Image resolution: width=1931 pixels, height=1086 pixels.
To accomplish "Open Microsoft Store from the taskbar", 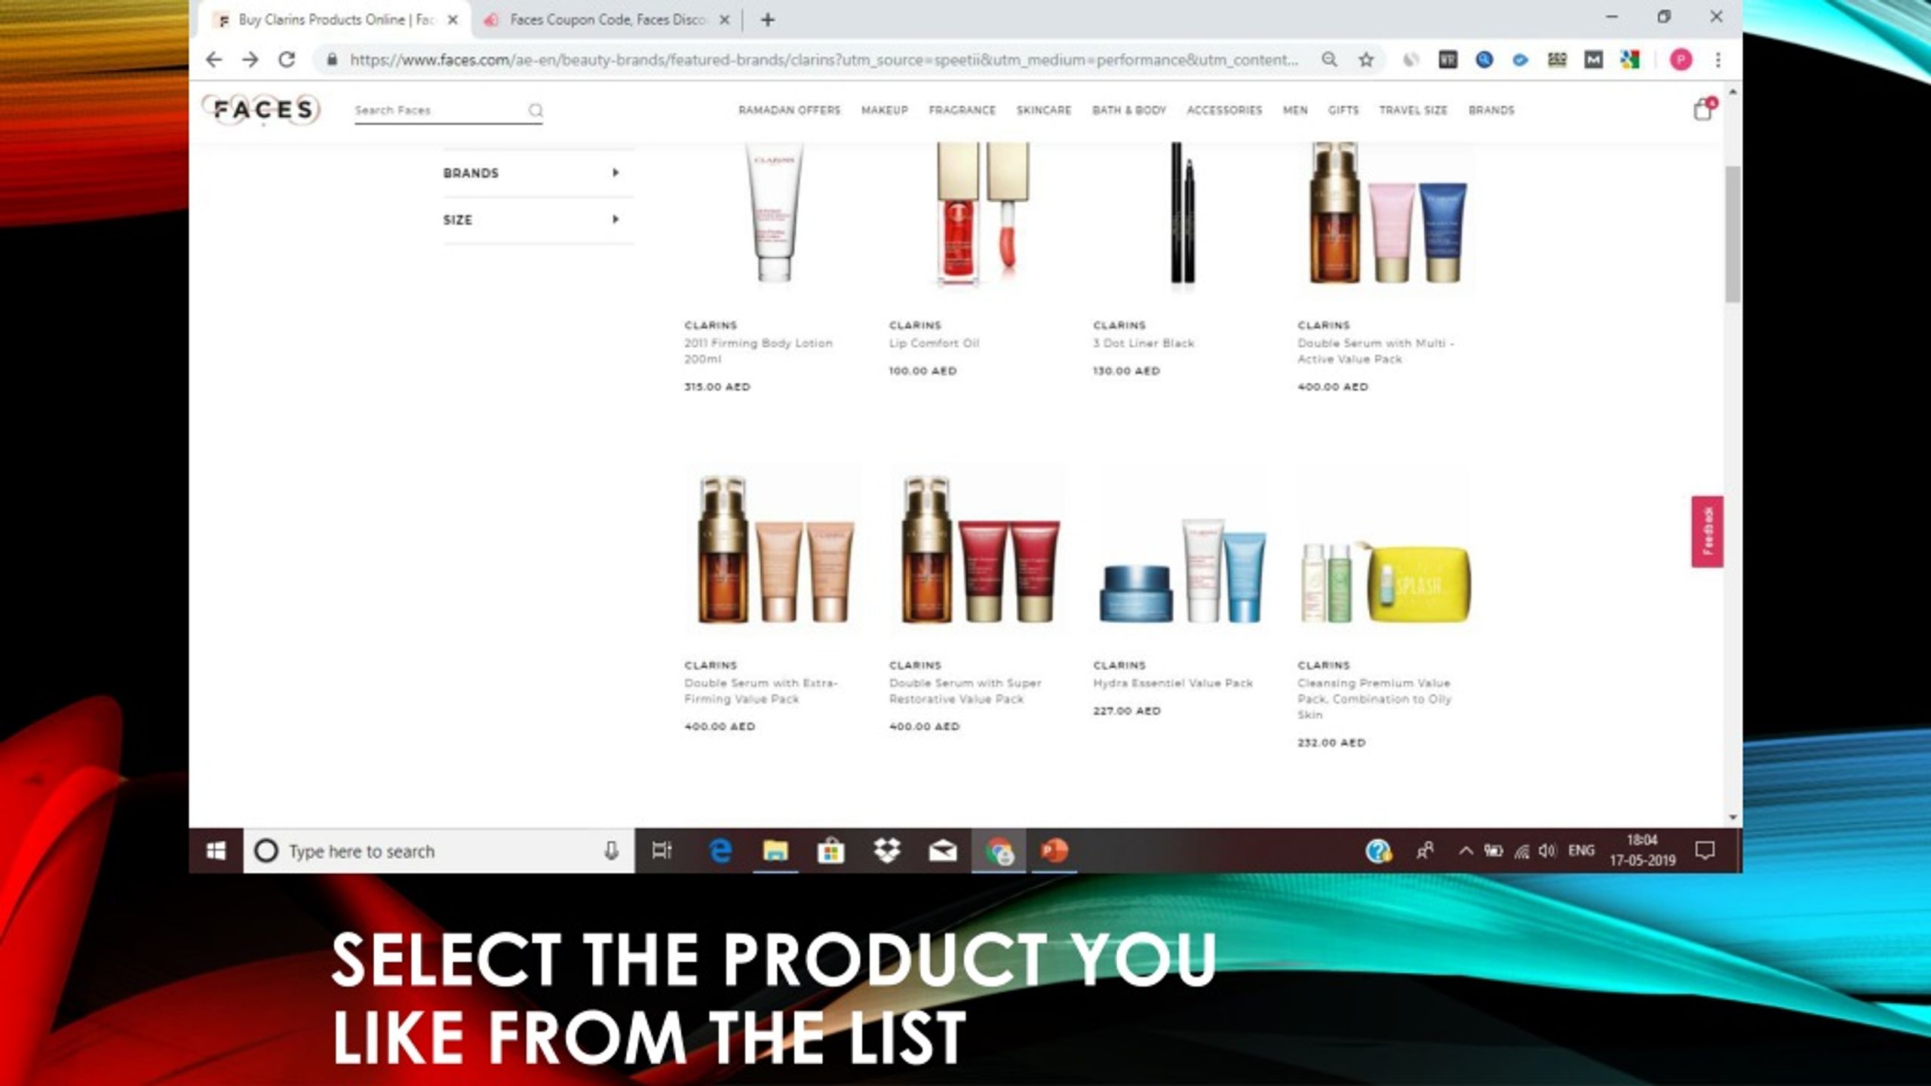I will tap(830, 851).
